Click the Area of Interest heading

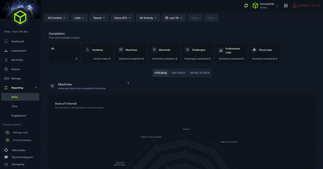tap(66, 103)
